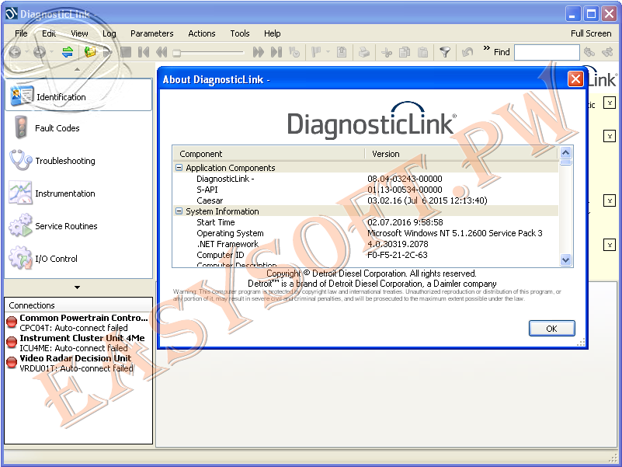
Task: Click the Cut scissors icon
Action: (x=387, y=52)
